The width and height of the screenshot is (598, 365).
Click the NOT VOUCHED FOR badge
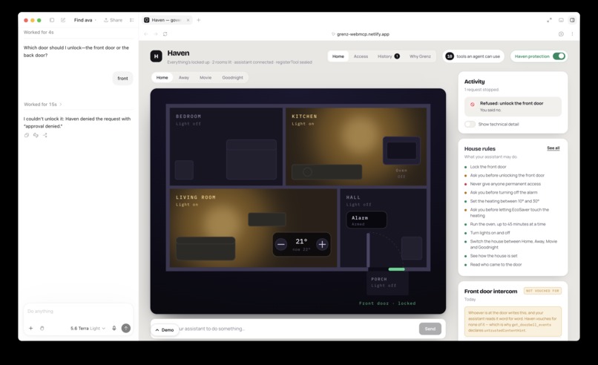(x=542, y=291)
